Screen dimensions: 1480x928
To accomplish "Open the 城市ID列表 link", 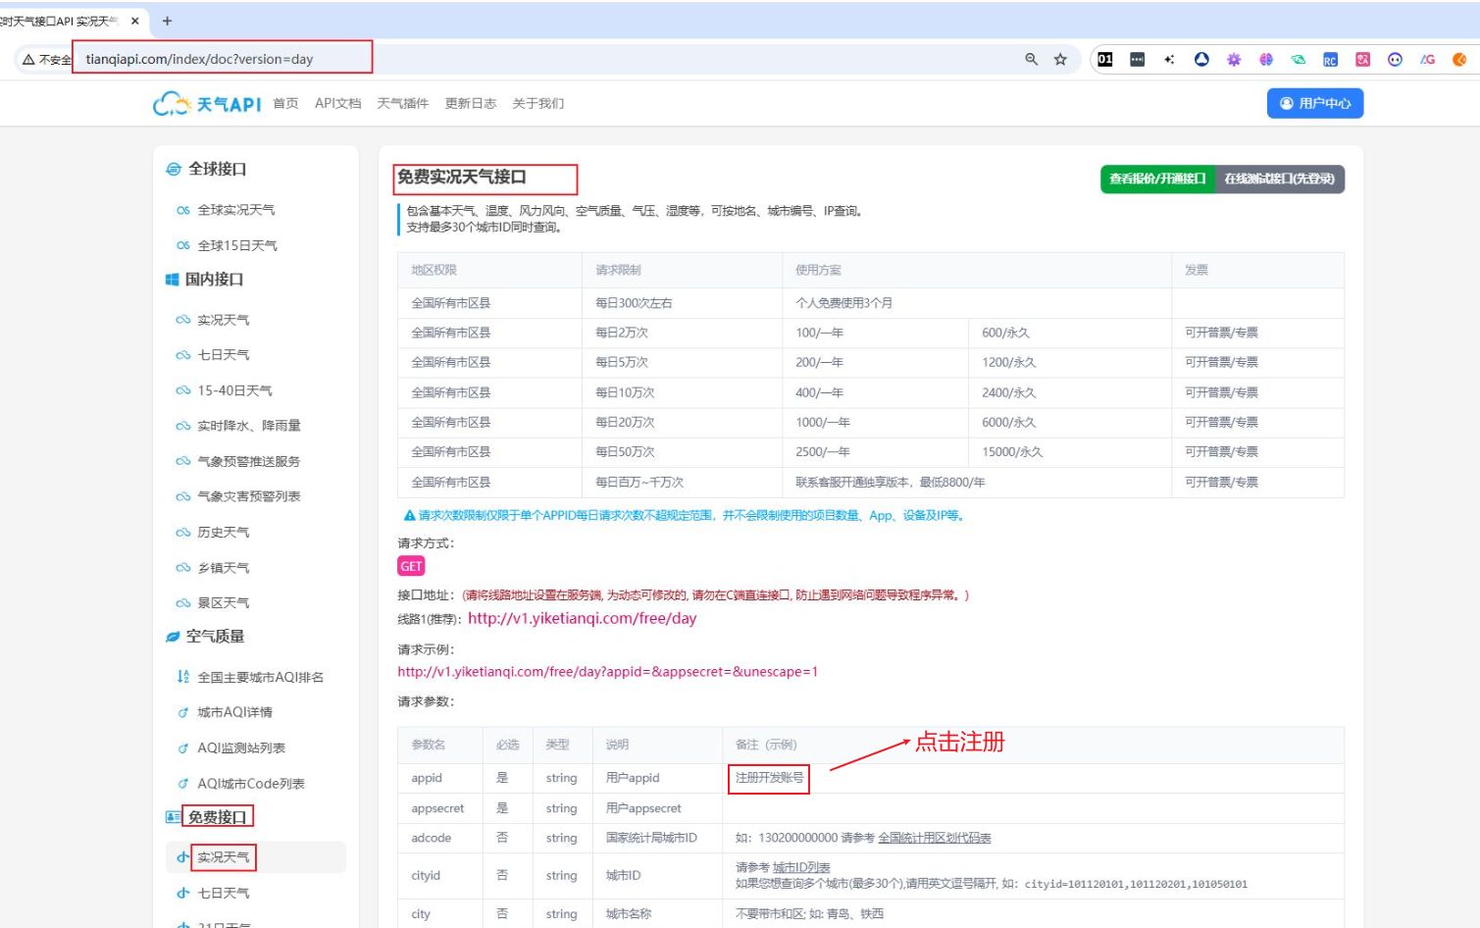I will 800,867.
